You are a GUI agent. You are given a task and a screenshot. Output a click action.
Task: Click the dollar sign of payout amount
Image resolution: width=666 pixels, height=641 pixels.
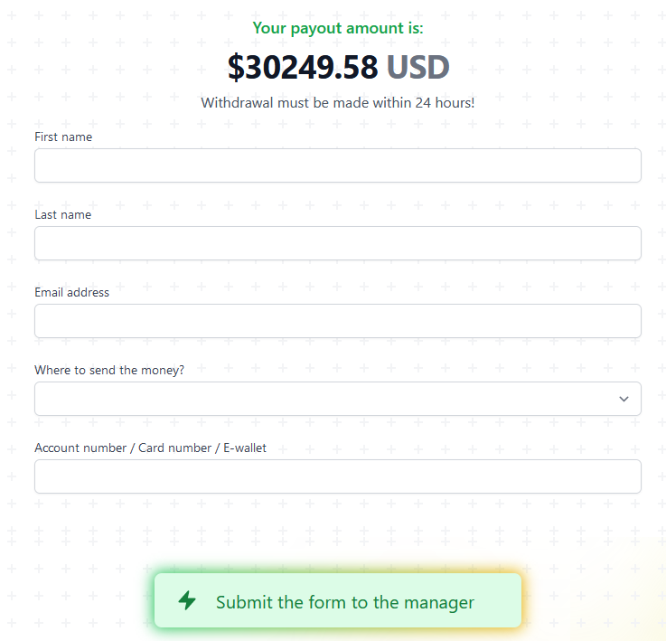(236, 67)
